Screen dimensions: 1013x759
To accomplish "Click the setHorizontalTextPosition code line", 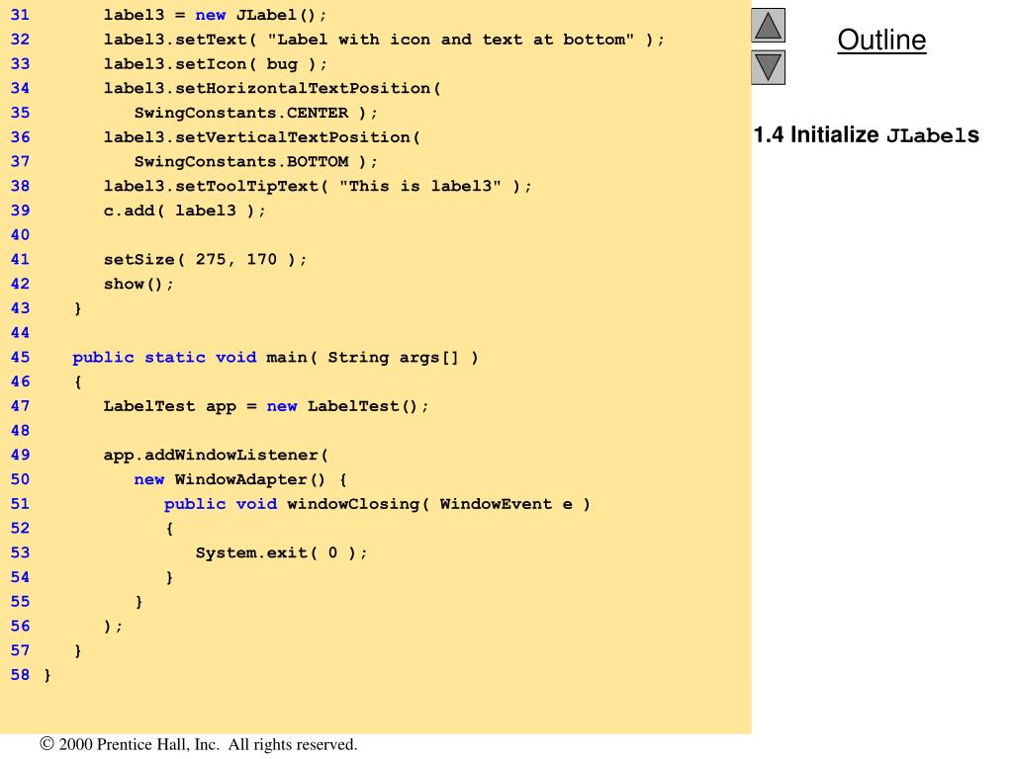I will (272, 88).
